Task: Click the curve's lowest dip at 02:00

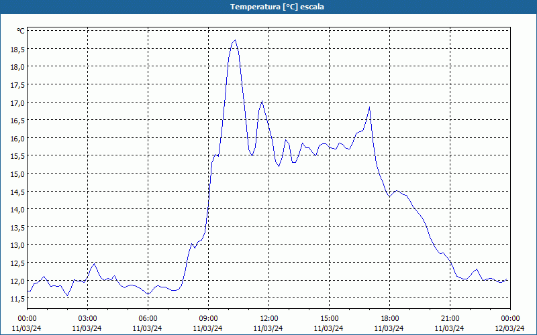Action: [x=68, y=295]
